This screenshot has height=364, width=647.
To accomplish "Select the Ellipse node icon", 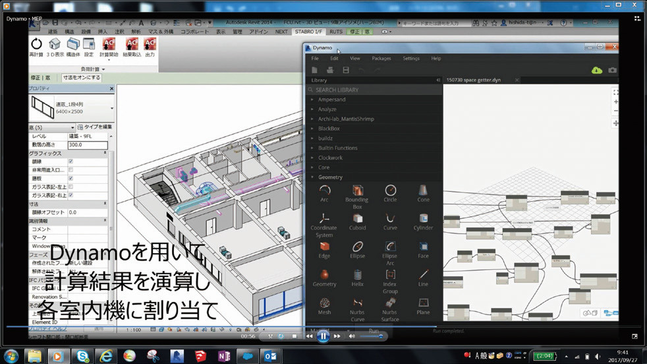I will [357, 246].
